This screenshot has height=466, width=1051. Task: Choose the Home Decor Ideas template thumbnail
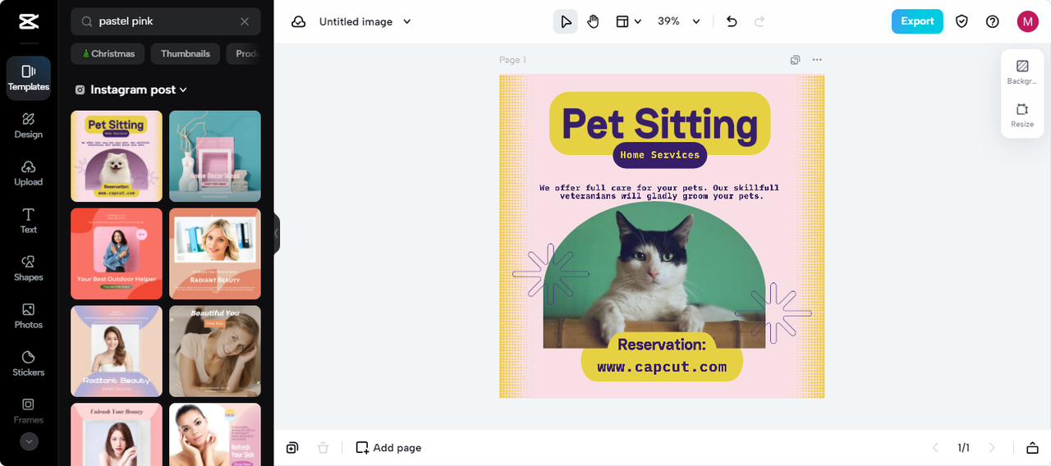pos(215,156)
